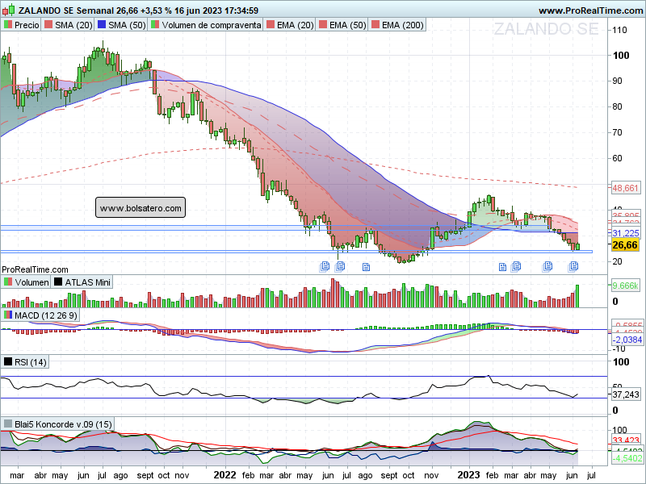Viewport: 646px width, 484px height.
Task: Select the EMA (20) legend entry
Action: click(x=290, y=25)
